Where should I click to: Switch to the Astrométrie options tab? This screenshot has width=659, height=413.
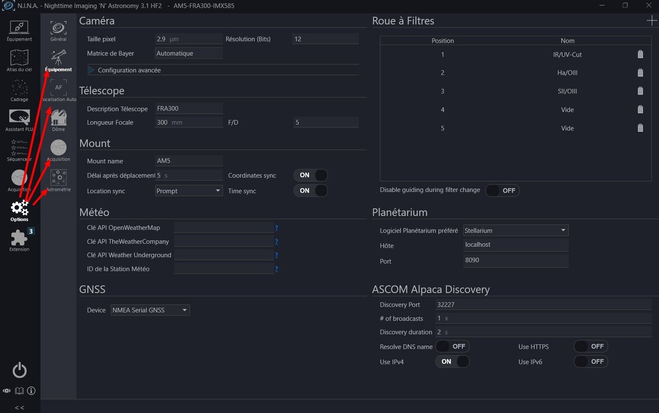pos(58,180)
